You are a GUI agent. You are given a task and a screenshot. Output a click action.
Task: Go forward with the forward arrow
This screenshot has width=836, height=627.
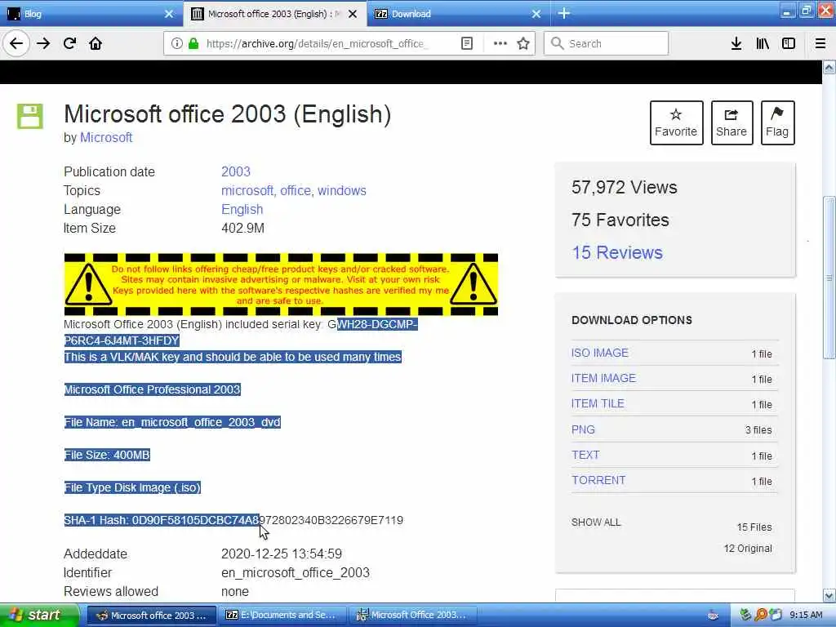pyautogui.click(x=43, y=44)
